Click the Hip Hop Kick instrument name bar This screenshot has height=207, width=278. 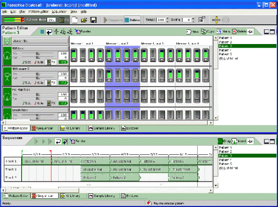coord(40,90)
